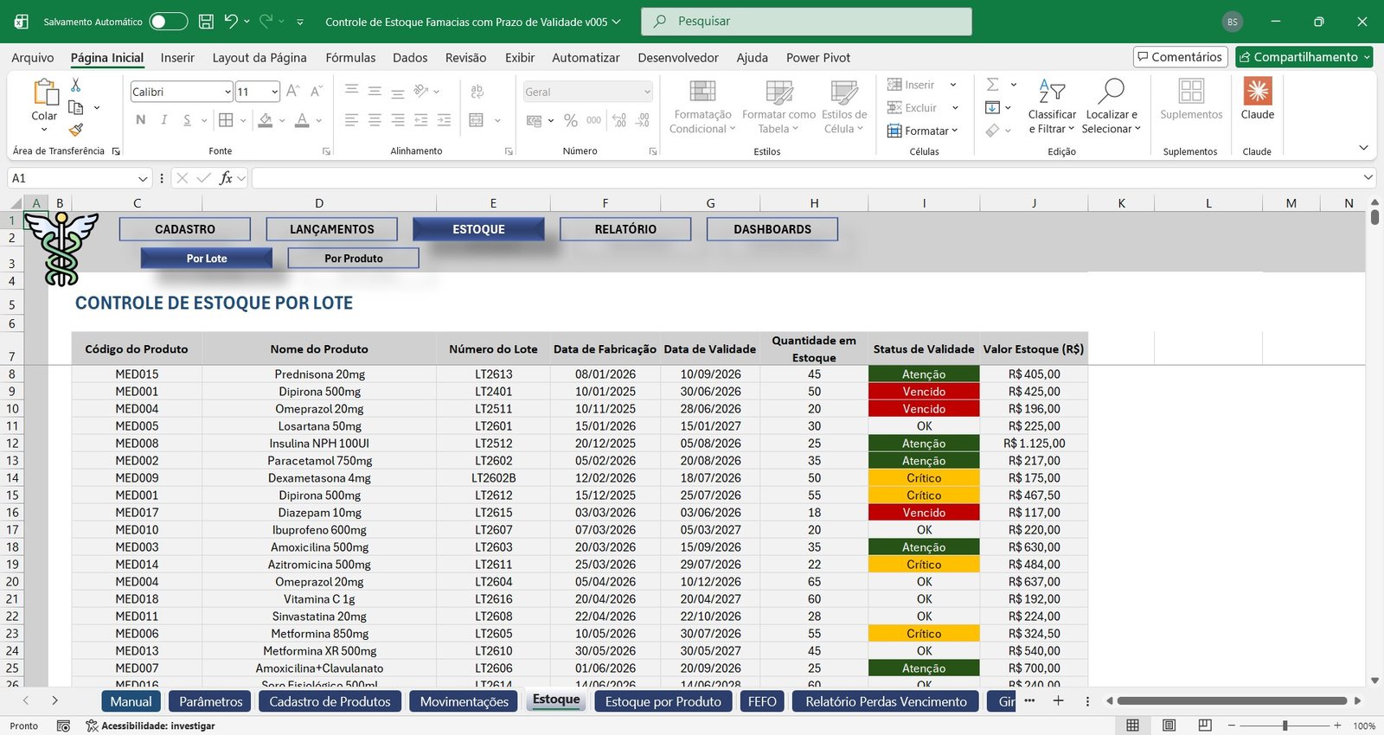The image size is (1384, 735).
Task: Toggle middle vertical alignment
Action: click(375, 92)
